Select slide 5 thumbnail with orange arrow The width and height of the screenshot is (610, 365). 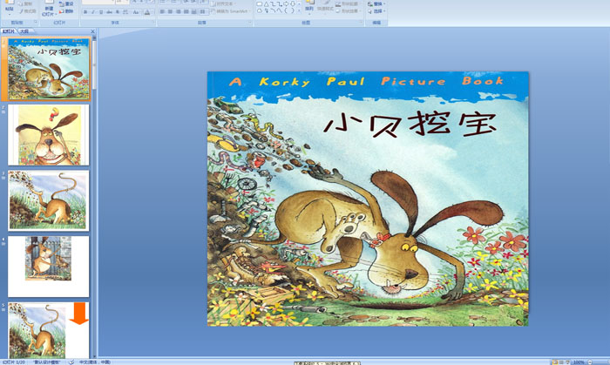coord(48,330)
